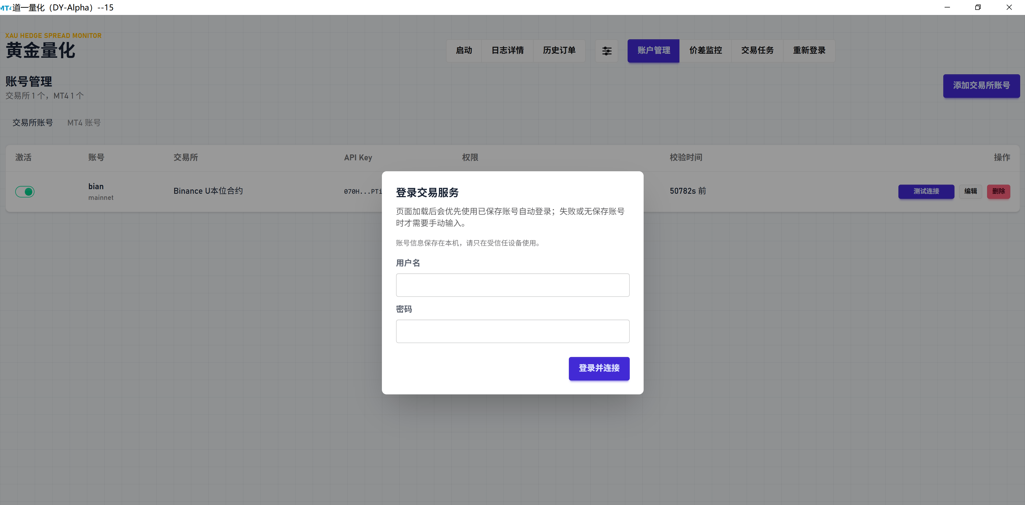Screen dimensions: 1025x505
Task: Click the mainnet label under bian
Action: point(101,198)
